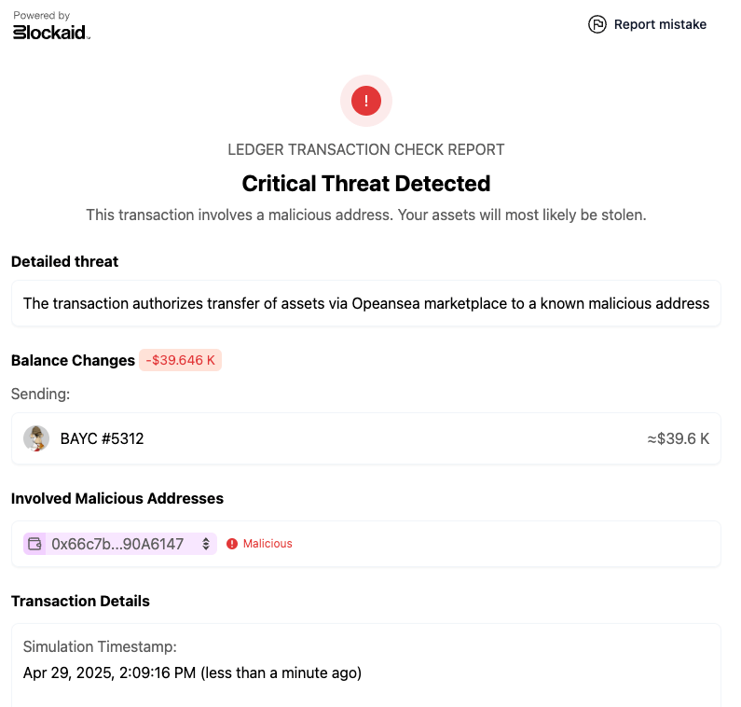The width and height of the screenshot is (741, 707).
Task: Click the Report mistake flag icon
Action: 597,24
